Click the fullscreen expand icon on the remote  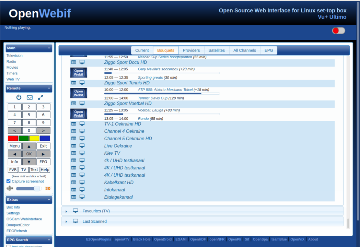(40, 97)
